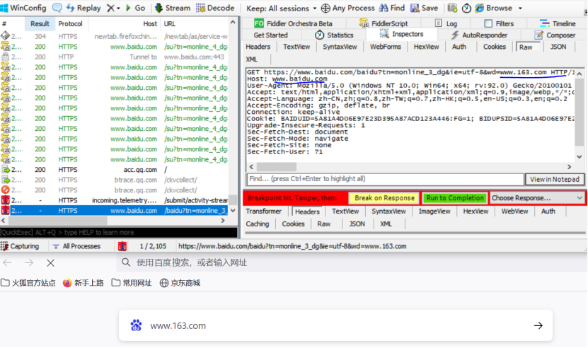Switch to the Filters tab
Screen dimensions: 588x348
point(499,23)
